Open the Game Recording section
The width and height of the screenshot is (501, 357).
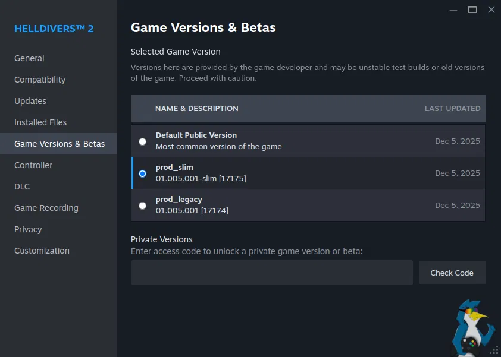click(x=46, y=208)
